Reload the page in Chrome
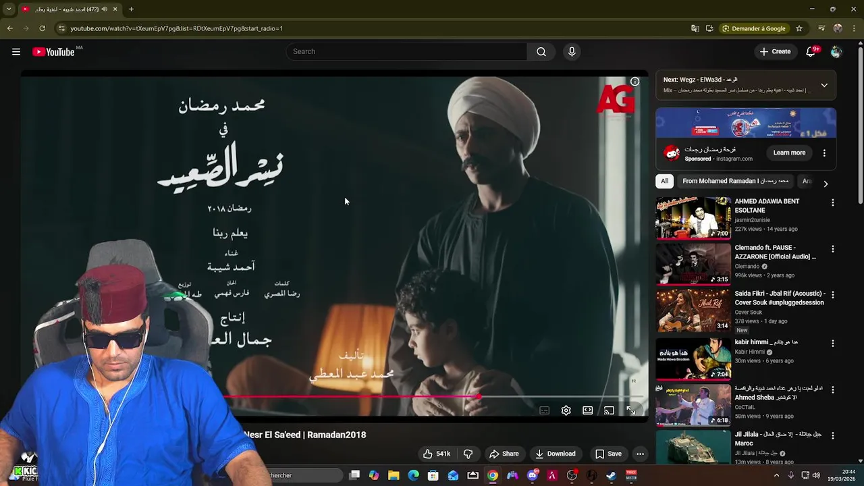This screenshot has width=864, height=486. (x=42, y=28)
